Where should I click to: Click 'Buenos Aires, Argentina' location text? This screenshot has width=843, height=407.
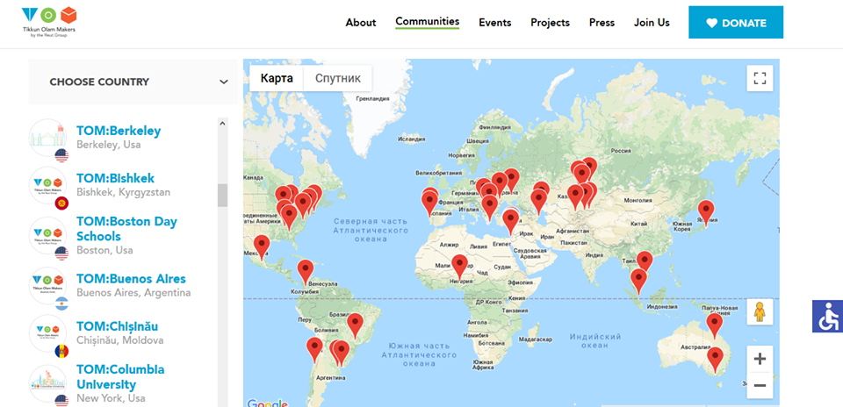(x=133, y=293)
